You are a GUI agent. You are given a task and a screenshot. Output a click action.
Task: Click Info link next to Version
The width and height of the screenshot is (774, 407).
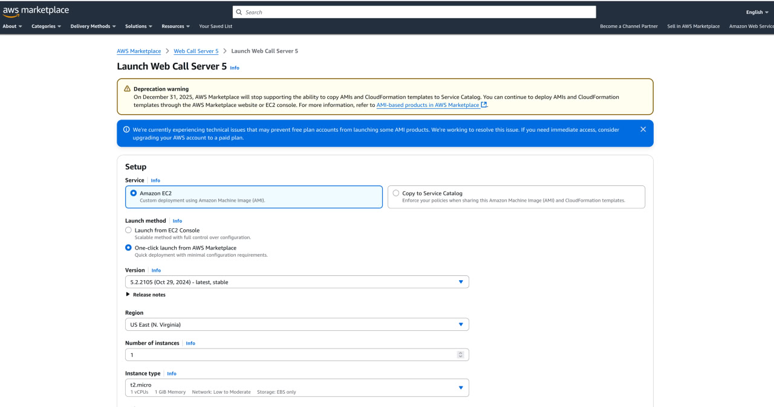click(156, 271)
